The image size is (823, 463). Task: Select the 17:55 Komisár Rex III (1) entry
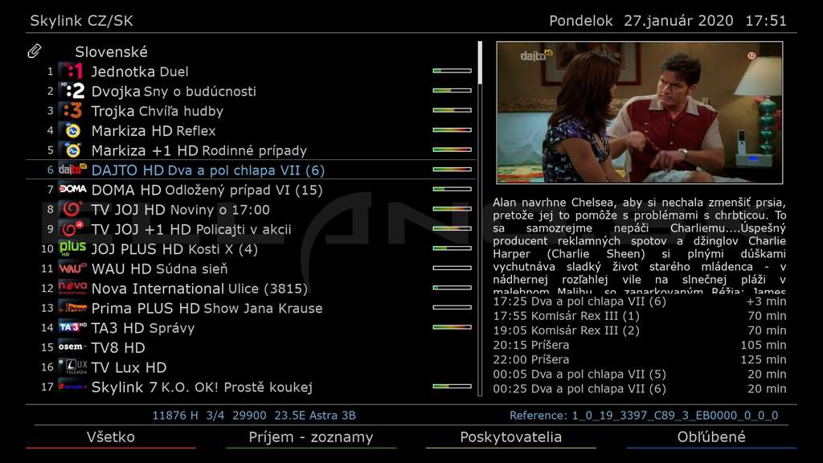click(x=639, y=316)
